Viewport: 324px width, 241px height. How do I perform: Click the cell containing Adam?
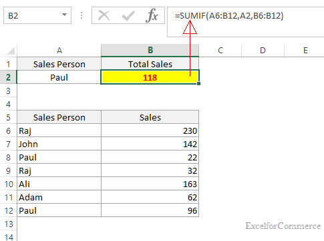[x=59, y=197]
